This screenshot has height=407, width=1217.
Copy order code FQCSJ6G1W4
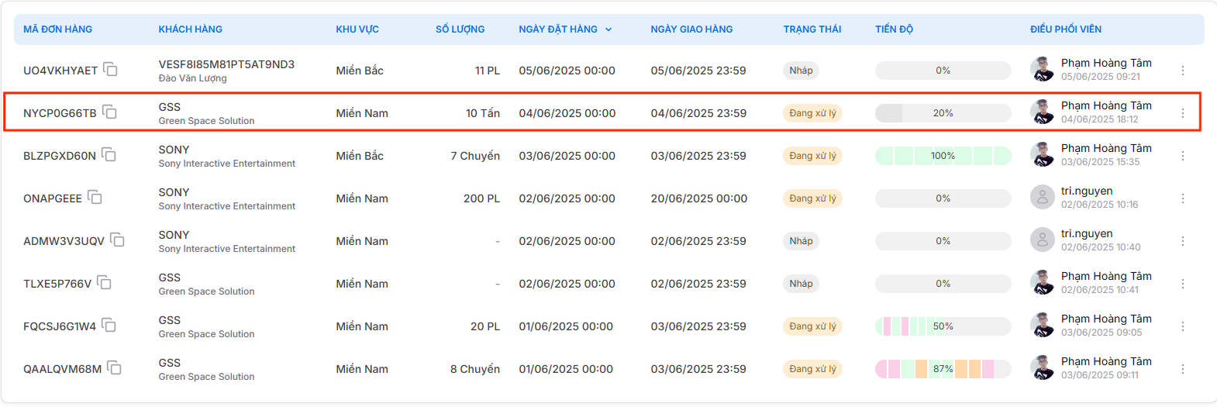pos(109,326)
